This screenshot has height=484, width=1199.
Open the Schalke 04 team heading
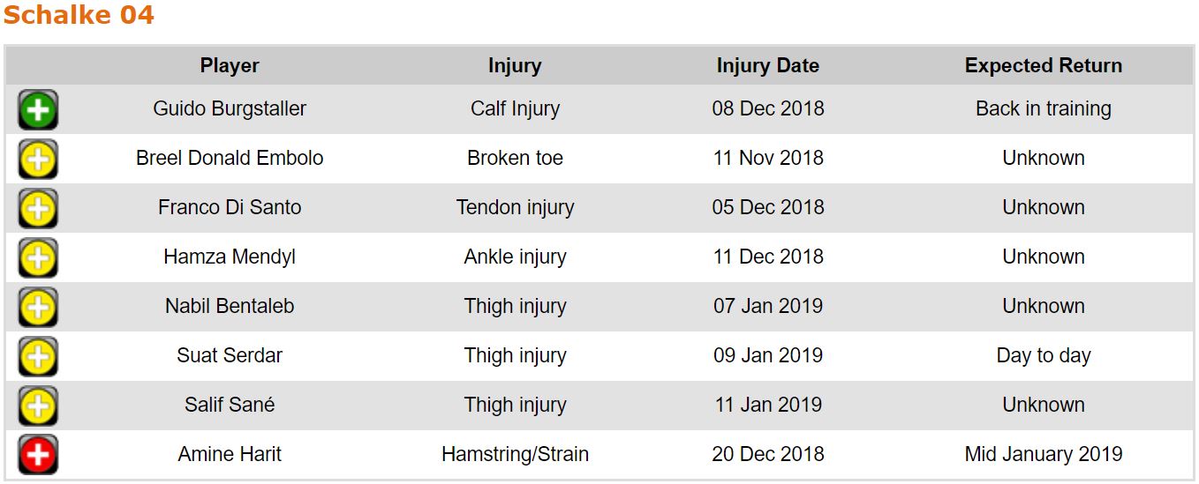[79, 15]
